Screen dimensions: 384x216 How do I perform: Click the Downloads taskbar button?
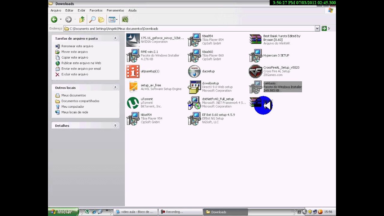coord(225,212)
